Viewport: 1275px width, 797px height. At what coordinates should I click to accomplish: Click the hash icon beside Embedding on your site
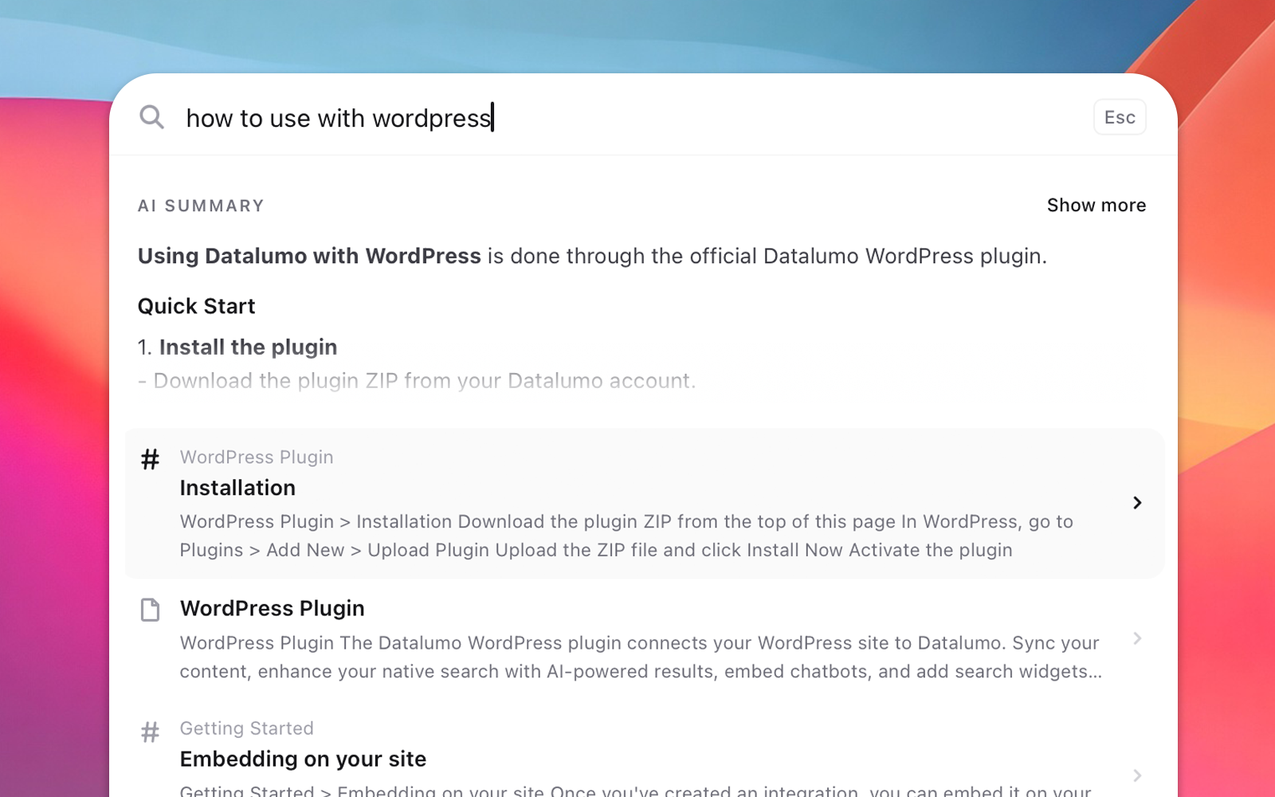tap(150, 732)
